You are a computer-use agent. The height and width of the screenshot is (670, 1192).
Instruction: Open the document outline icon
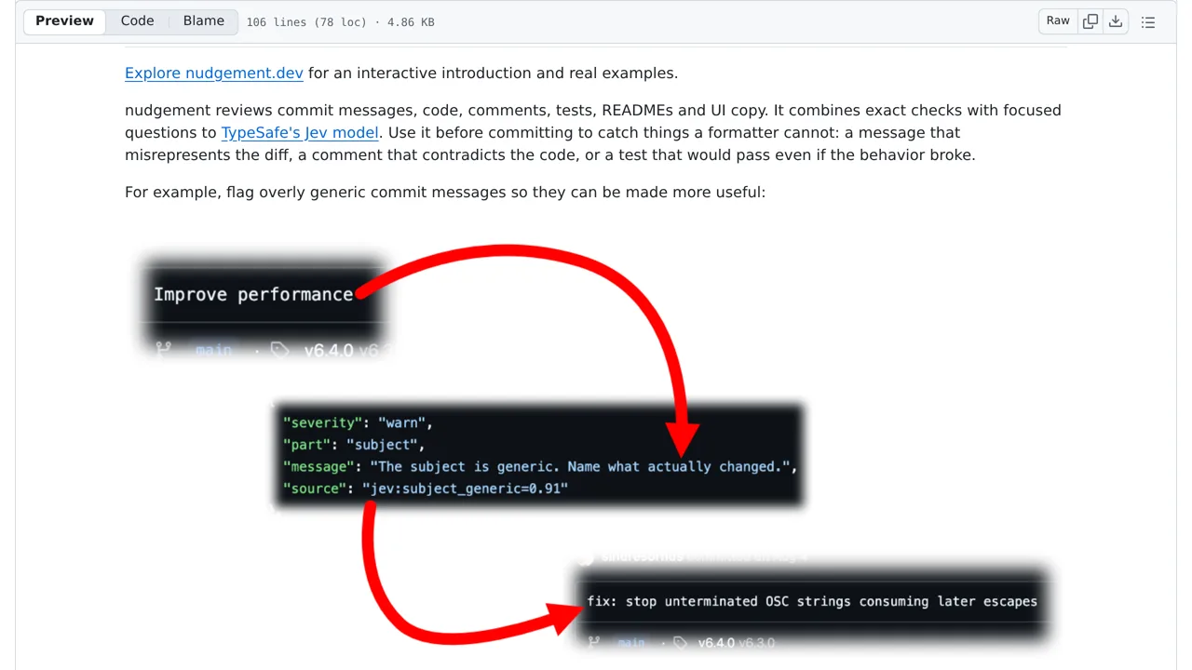(x=1148, y=22)
